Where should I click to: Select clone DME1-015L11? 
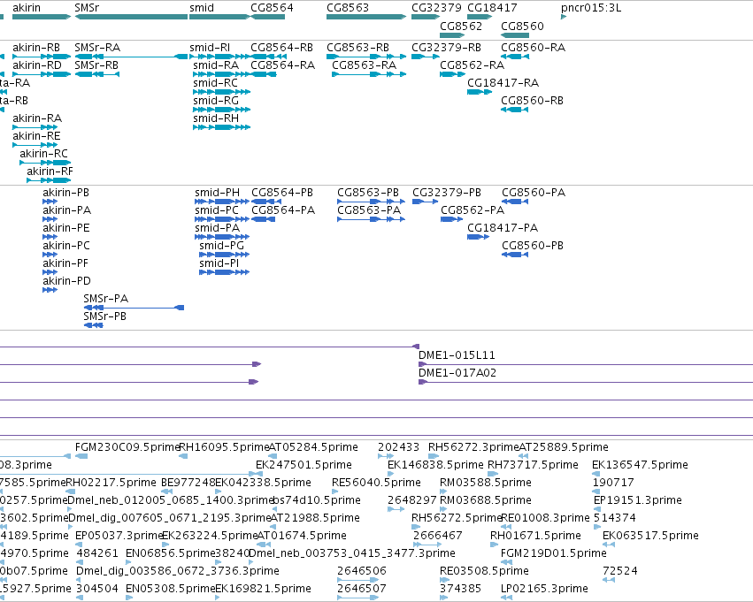point(457,355)
